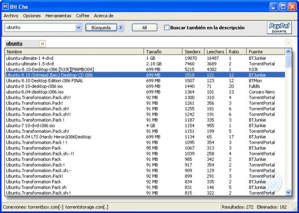Click torrentstorage.com[.] connection status
The image size is (299, 213).
click(87, 207)
